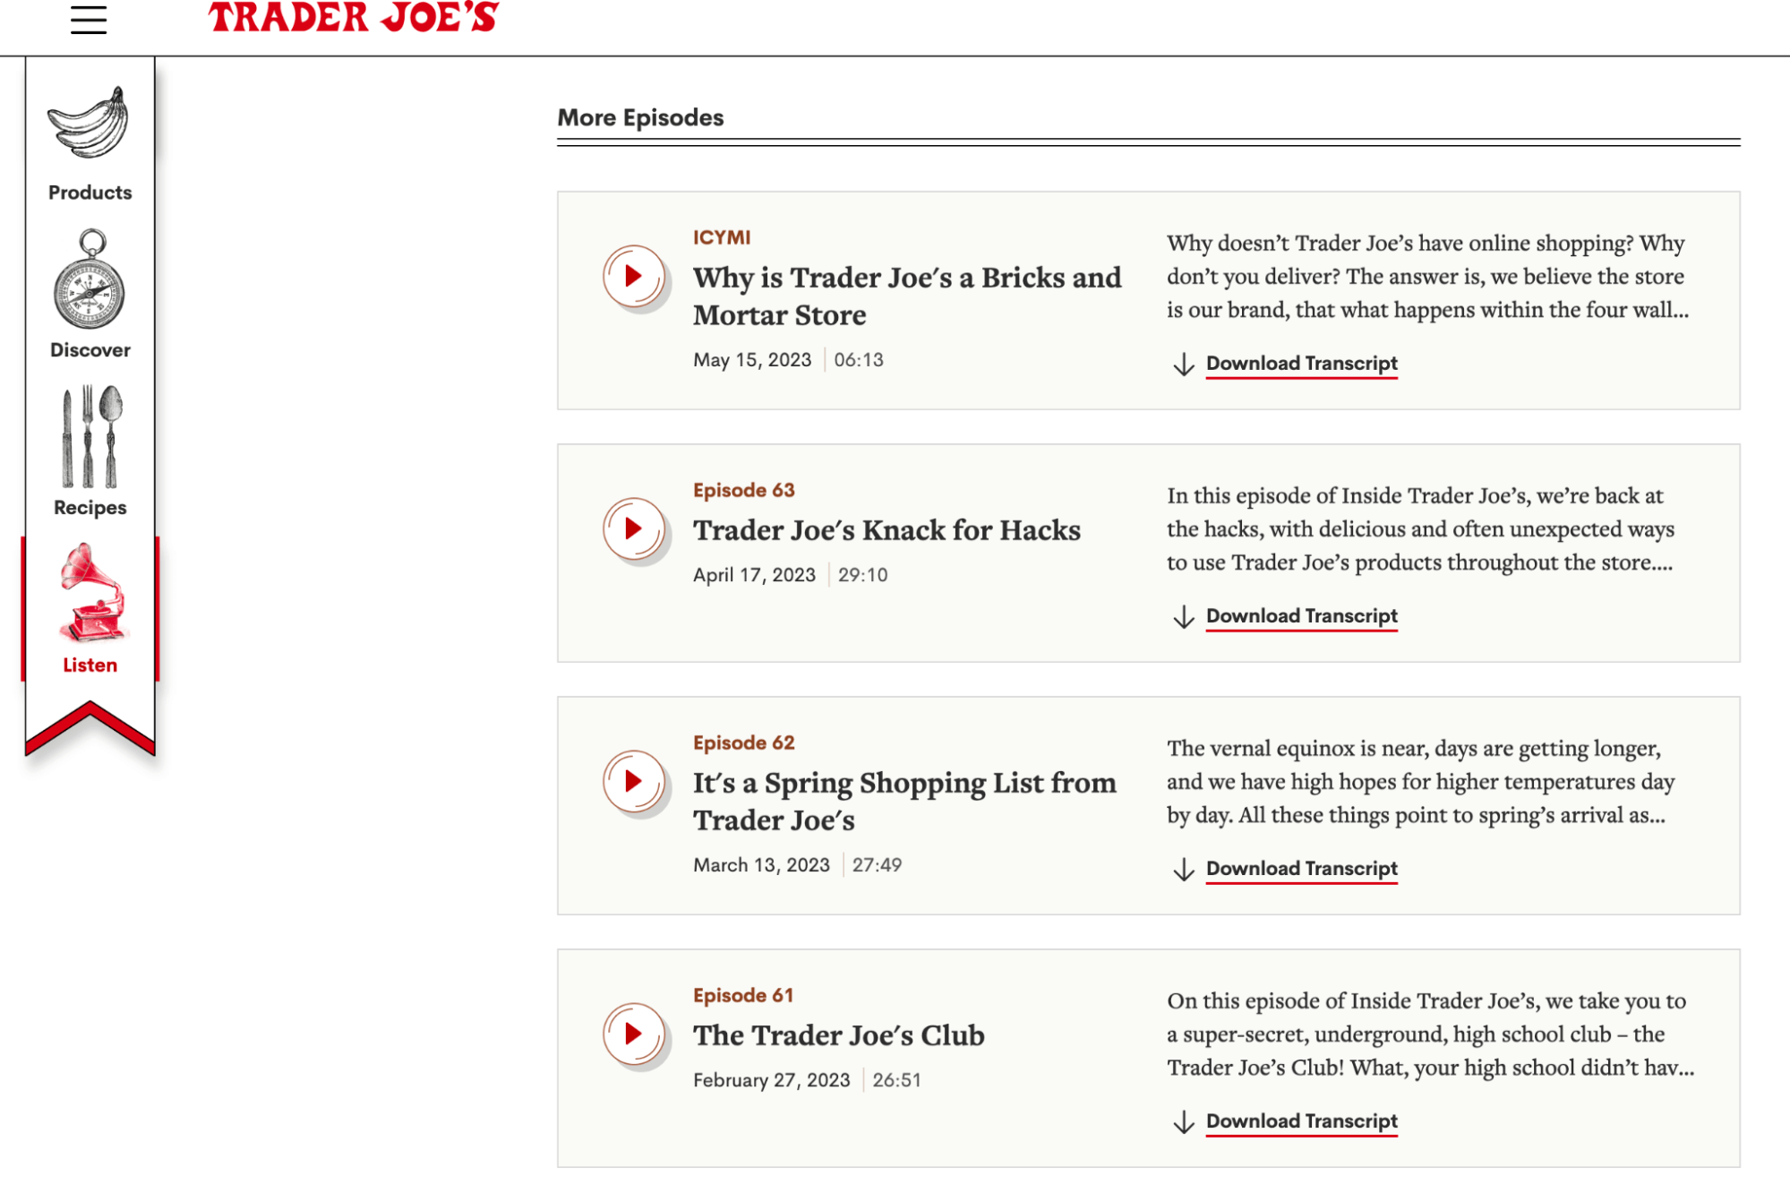Click description starting 'Why doesn't Trader Joe's have online'
Image resolution: width=1790 pixels, height=1193 pixels.
pos(1428,277)
